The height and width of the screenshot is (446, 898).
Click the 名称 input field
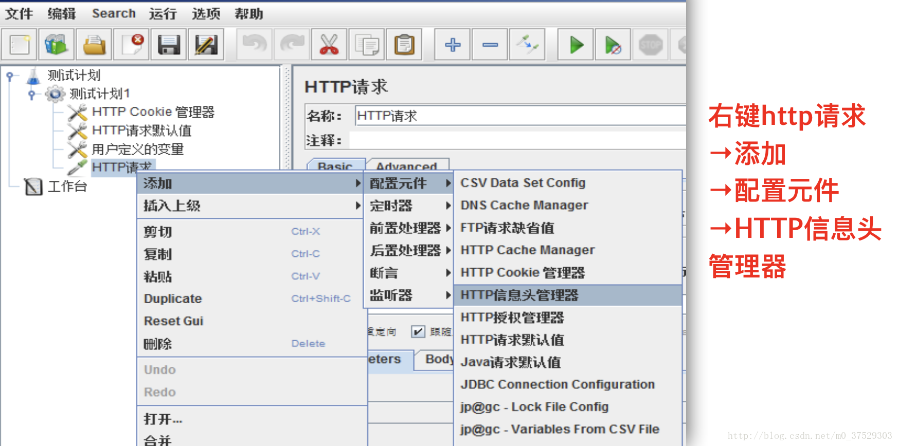click(x=520, y=116)
